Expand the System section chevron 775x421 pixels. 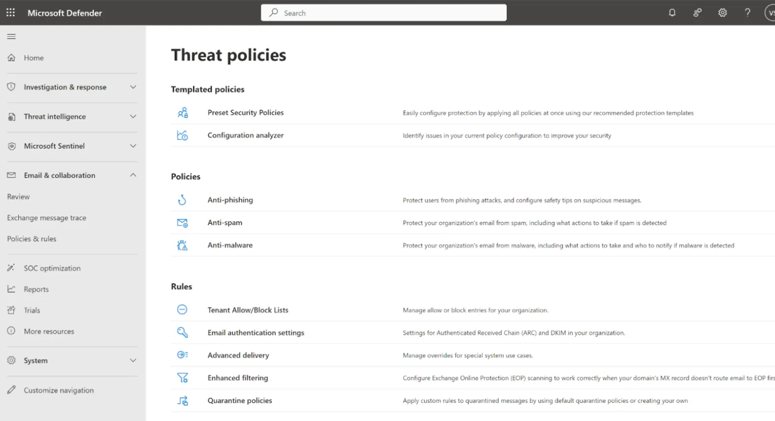(133, 360)
